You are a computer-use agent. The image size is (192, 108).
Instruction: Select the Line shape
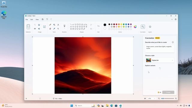click(x=71, y=25)
